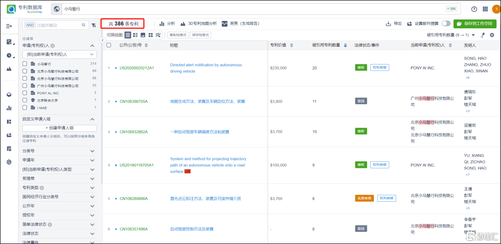This screenshot has width=501, height=244.
Task: Click the filter funnel icon
Action: click(94, 25)
